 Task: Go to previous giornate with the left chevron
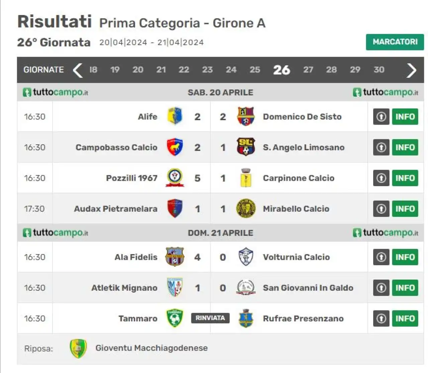(x=78, y=70)
